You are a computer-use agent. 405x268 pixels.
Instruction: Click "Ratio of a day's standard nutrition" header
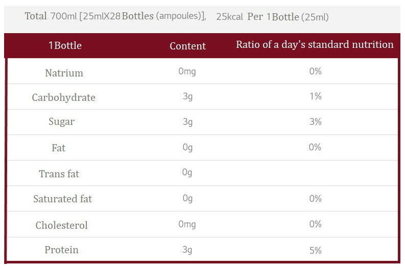click(315, 44)
